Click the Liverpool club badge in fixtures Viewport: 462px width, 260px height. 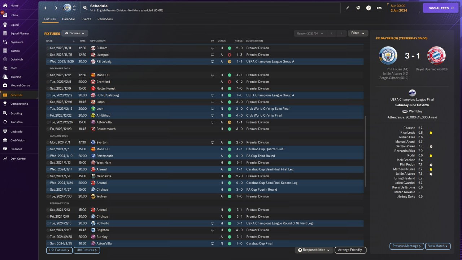(93, 55)
